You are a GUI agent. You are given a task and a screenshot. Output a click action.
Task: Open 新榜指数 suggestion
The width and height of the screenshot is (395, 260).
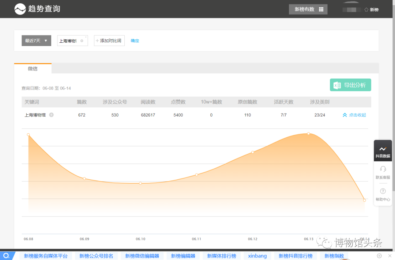point(334,256)
